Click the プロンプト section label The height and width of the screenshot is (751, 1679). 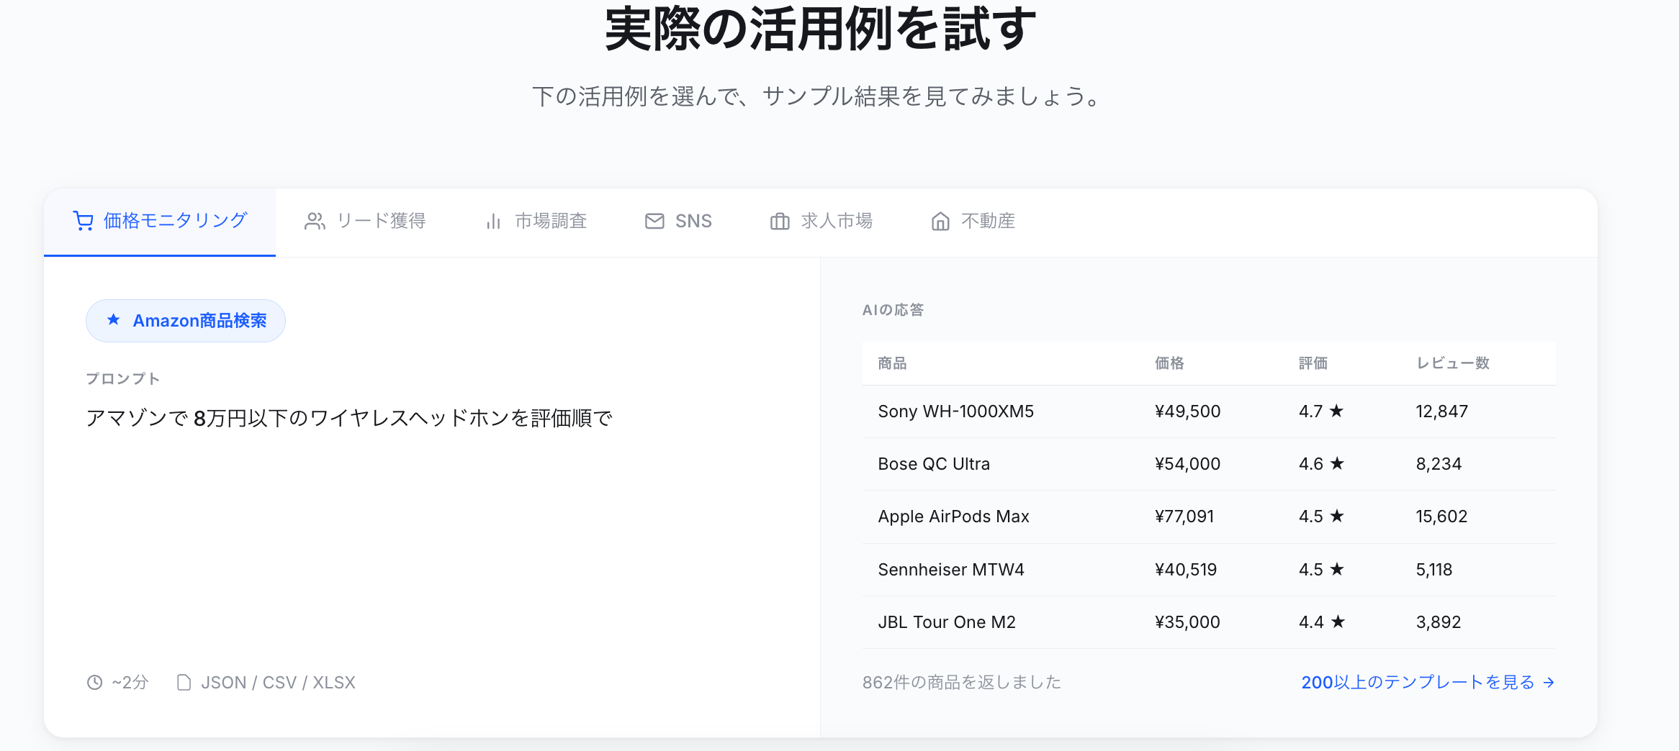click(x=122, y=378)
